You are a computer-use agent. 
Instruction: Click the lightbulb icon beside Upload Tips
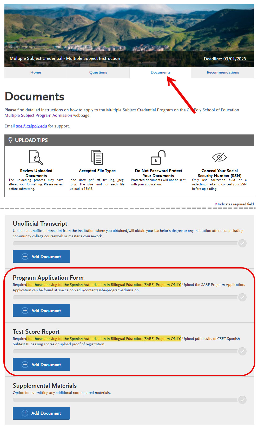tap(10, 140)
